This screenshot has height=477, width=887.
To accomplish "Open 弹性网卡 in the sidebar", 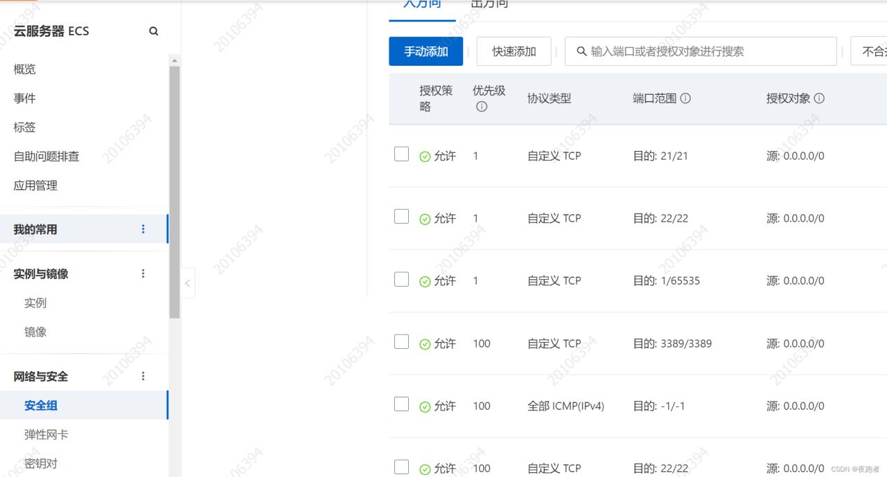I will click(46, 434).
